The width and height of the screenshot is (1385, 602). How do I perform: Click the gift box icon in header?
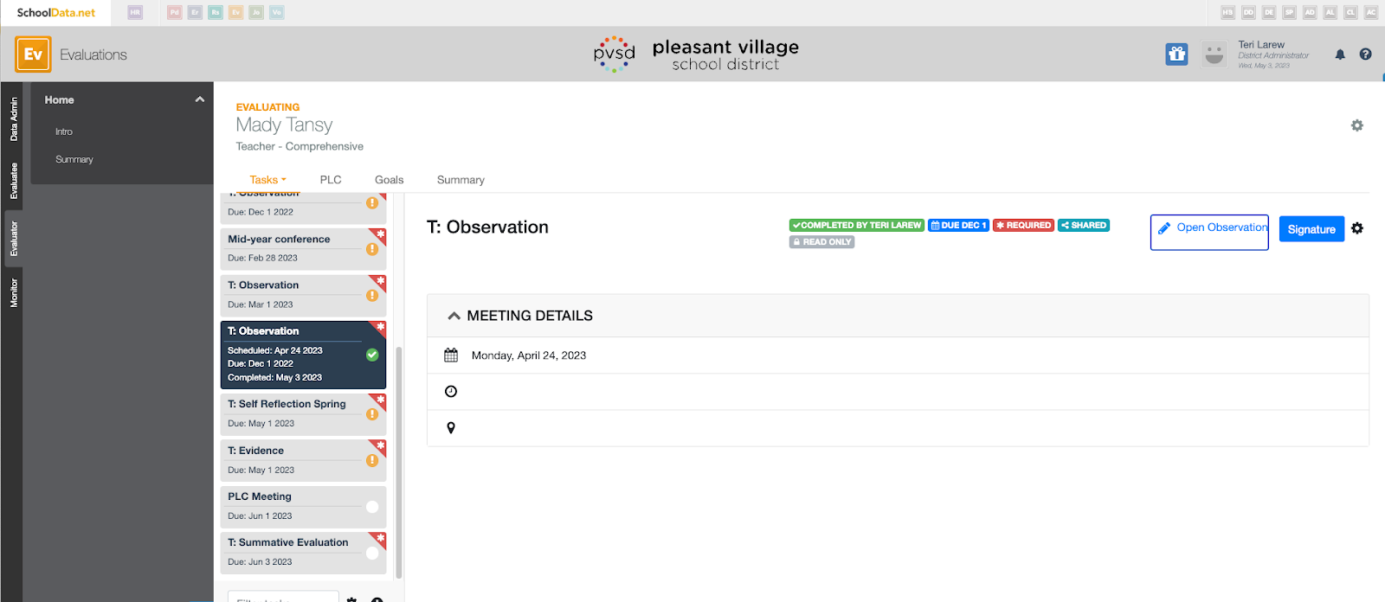tap(1176, 54)
